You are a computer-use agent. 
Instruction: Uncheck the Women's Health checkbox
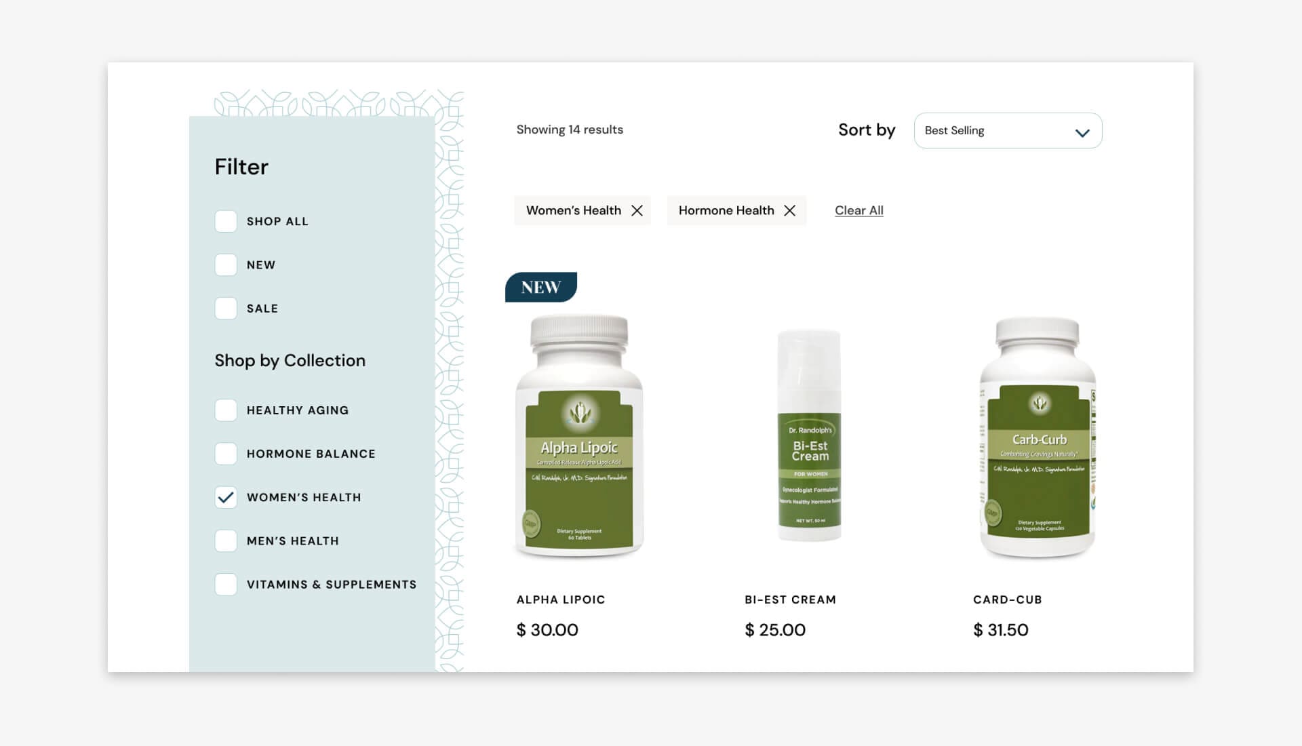point(226,497)
